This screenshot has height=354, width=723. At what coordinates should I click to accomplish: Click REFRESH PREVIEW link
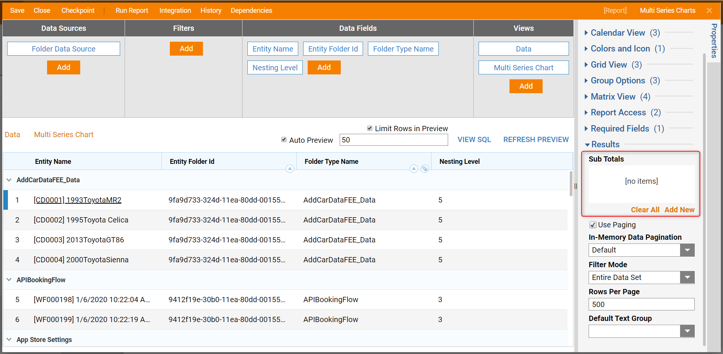536,139
